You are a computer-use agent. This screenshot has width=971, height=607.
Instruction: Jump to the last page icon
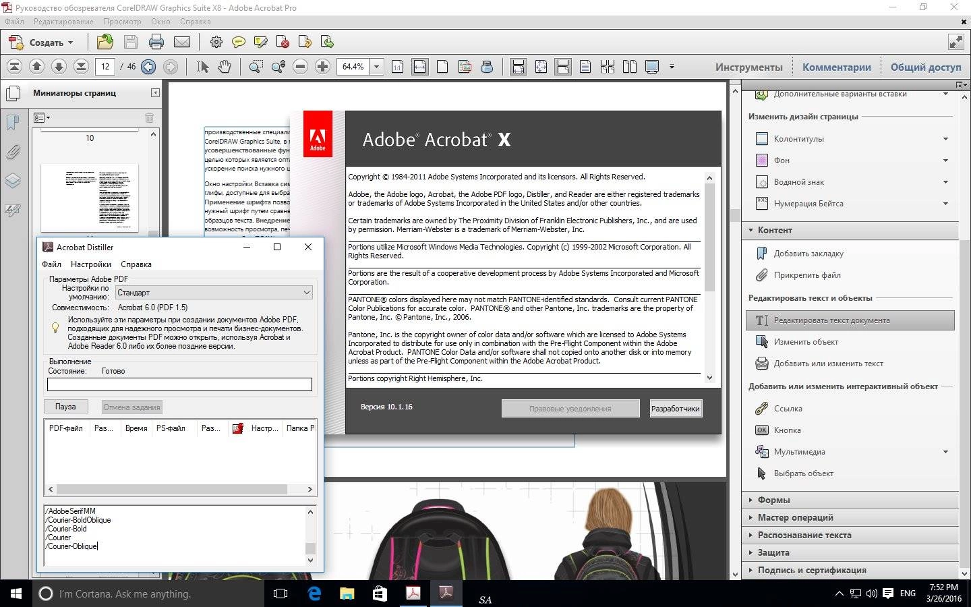81,66
